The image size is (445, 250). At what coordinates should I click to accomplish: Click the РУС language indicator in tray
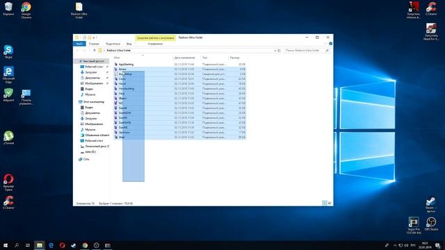[413, 245]
